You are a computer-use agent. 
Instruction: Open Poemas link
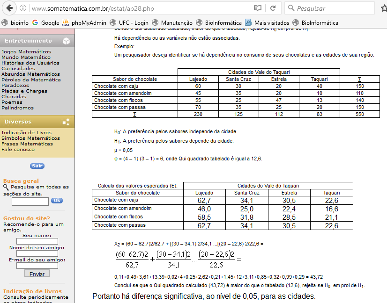(x=12, y=102)
